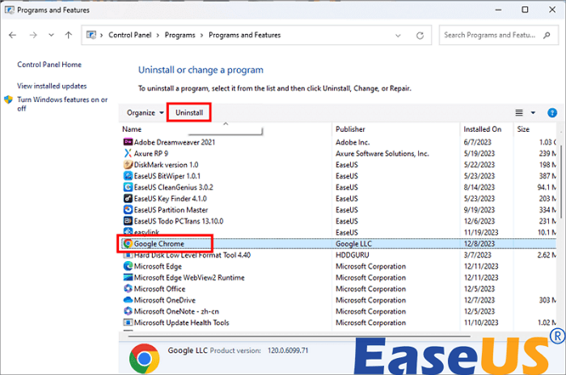Click the horizontal scrollbar under the list
Screen dimensions: 566x375
click(299, 336)
